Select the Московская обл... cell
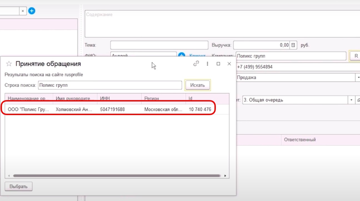The width and height of the screenshot is (360, 201). (x=163, y=109)
